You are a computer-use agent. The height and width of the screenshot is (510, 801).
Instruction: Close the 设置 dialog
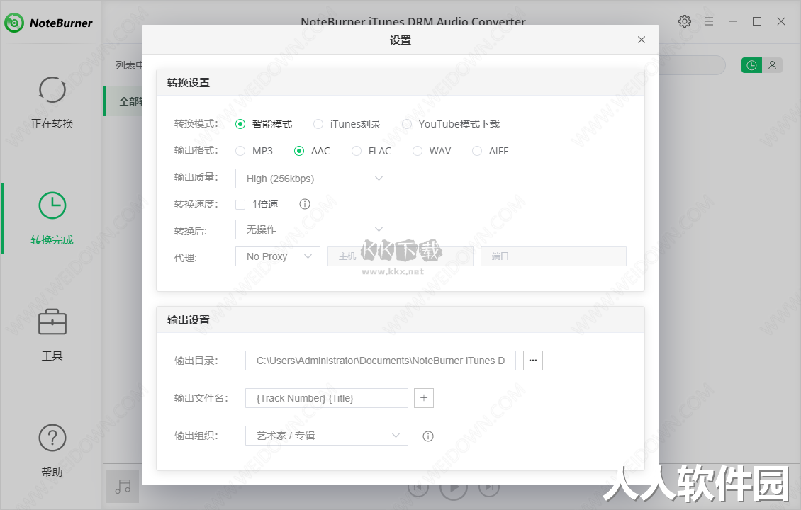642,40
